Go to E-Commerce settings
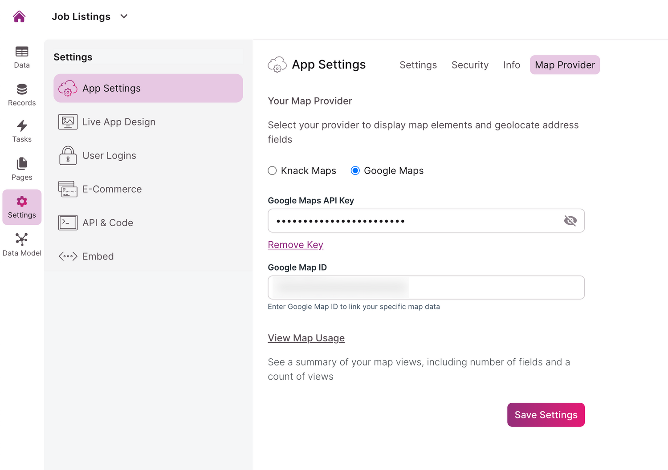The width and height of the screenshot is (668, 470). 112,189
